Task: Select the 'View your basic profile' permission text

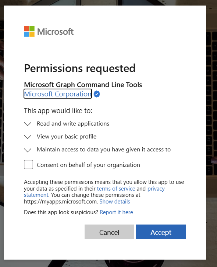Action: 67,137
